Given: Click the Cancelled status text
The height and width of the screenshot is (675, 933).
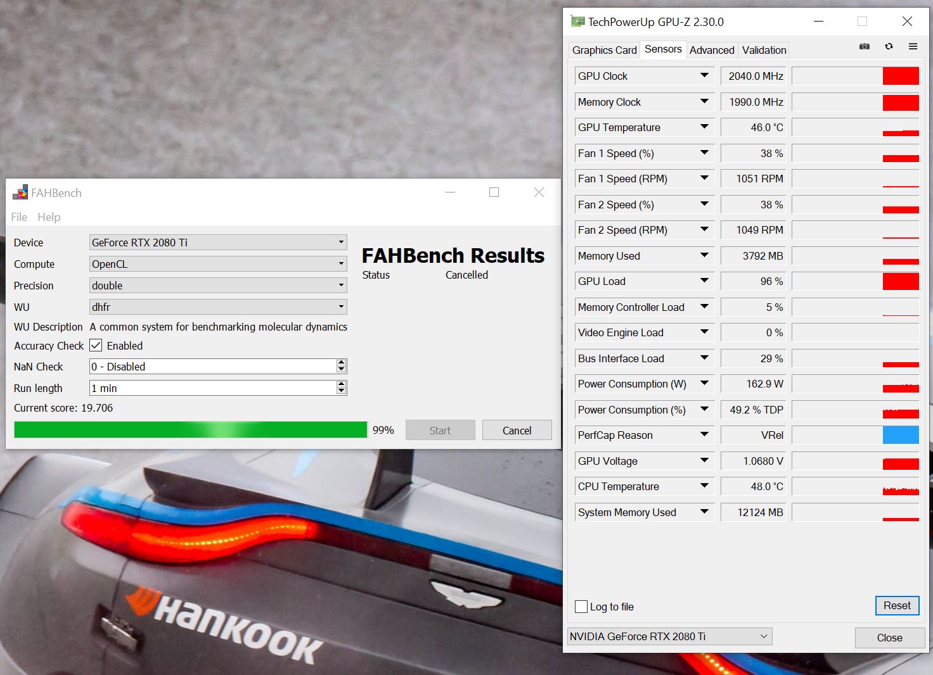Looking at the screenshot, I should (x=467, y=275).
